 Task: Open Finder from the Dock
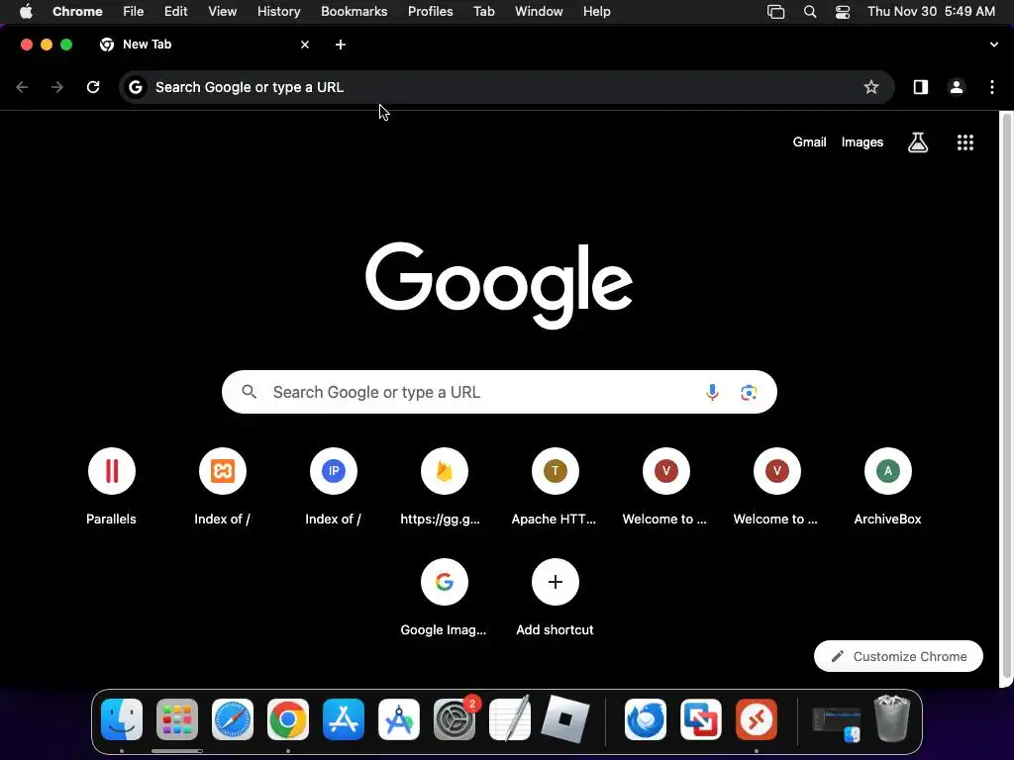(x=122, y=719)
